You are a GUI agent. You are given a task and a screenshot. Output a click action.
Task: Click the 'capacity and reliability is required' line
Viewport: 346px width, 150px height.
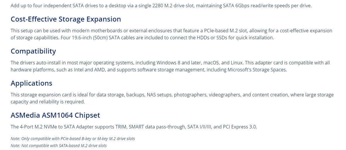pos(48,102)
